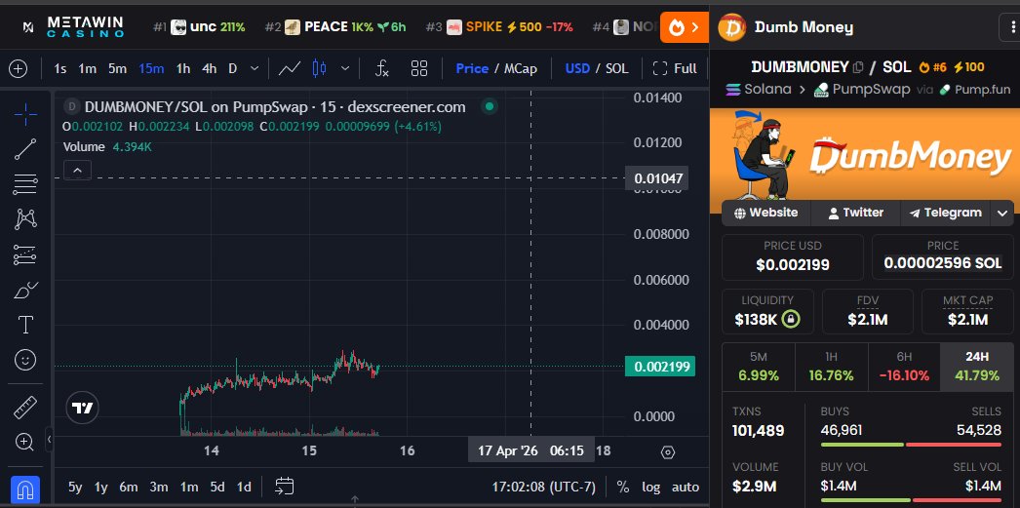
Task: Open the Dumb Money Twitter link
Action: 855,213
